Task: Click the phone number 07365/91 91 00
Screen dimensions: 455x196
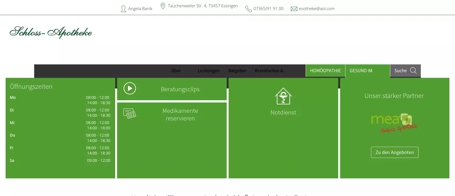Action: pos(268,9)
